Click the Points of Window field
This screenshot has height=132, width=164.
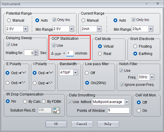pyautogui.click(x=118, y=110)
